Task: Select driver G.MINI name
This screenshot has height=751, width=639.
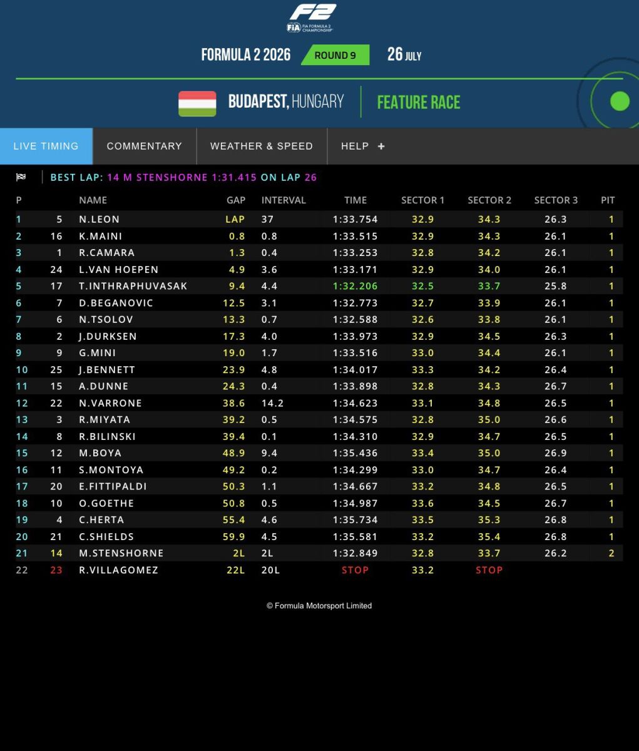Action: point(97,353)
